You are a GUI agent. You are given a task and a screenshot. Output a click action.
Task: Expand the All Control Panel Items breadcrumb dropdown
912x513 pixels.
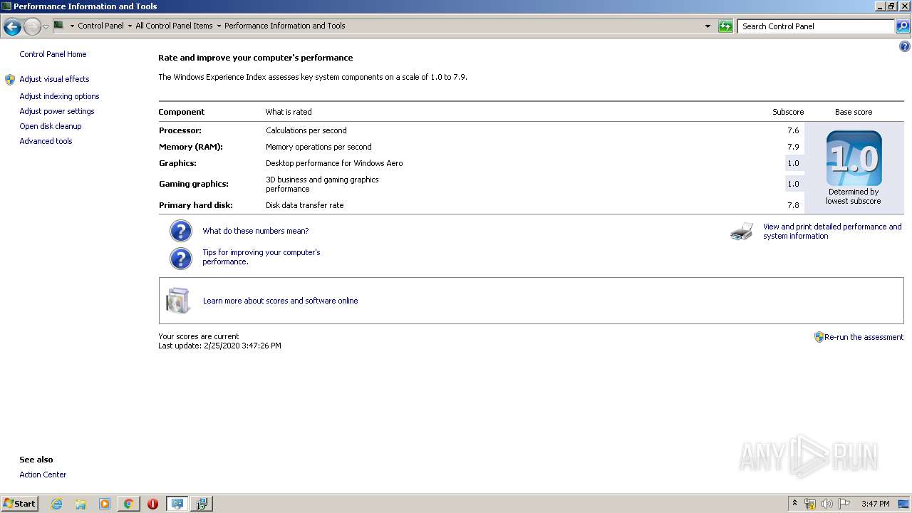219,26
